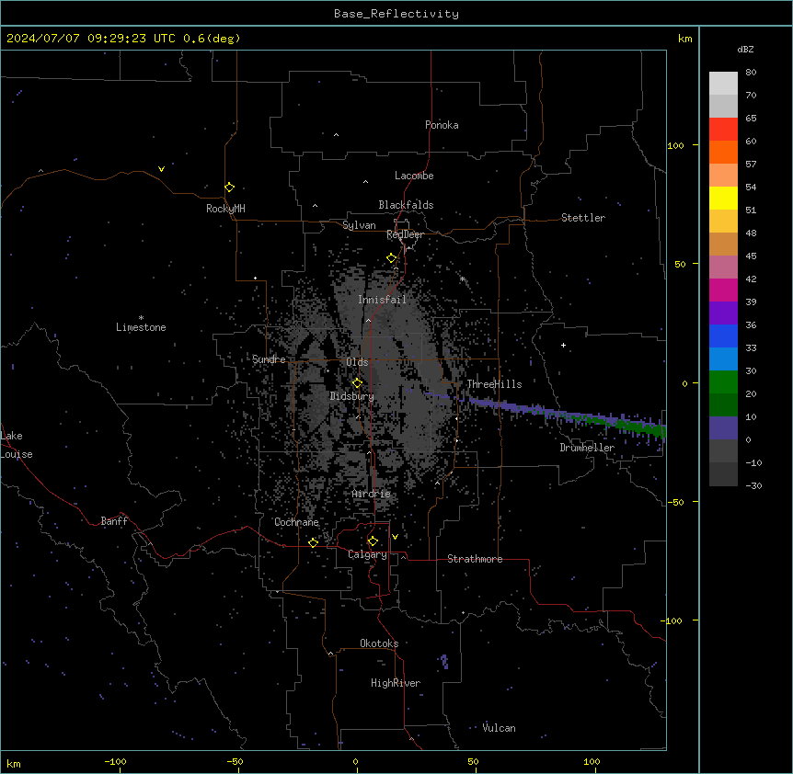Click the Stettler label
This screenshot has width=793, height=774.
583,218
